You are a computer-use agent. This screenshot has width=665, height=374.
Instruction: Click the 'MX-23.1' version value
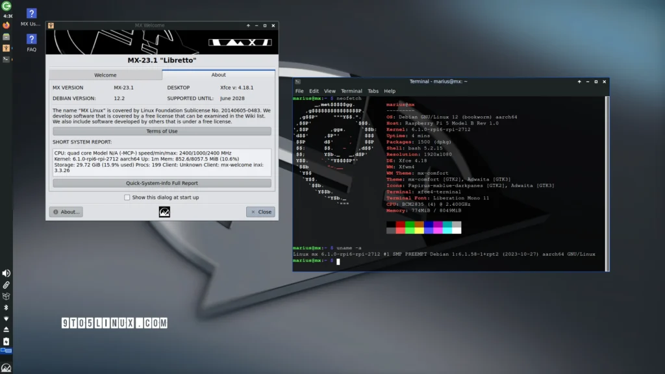(x=123, y=88)
